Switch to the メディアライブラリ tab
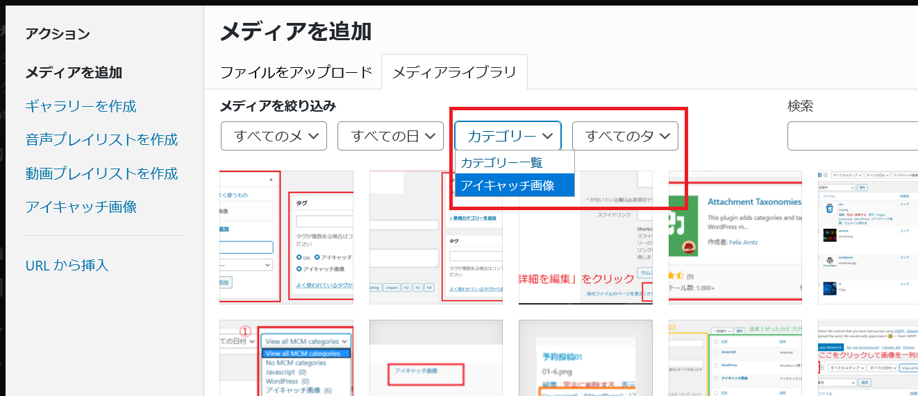The height and width of the screenshot is (396, 918). pyautogui.click(x=454, y=72)
